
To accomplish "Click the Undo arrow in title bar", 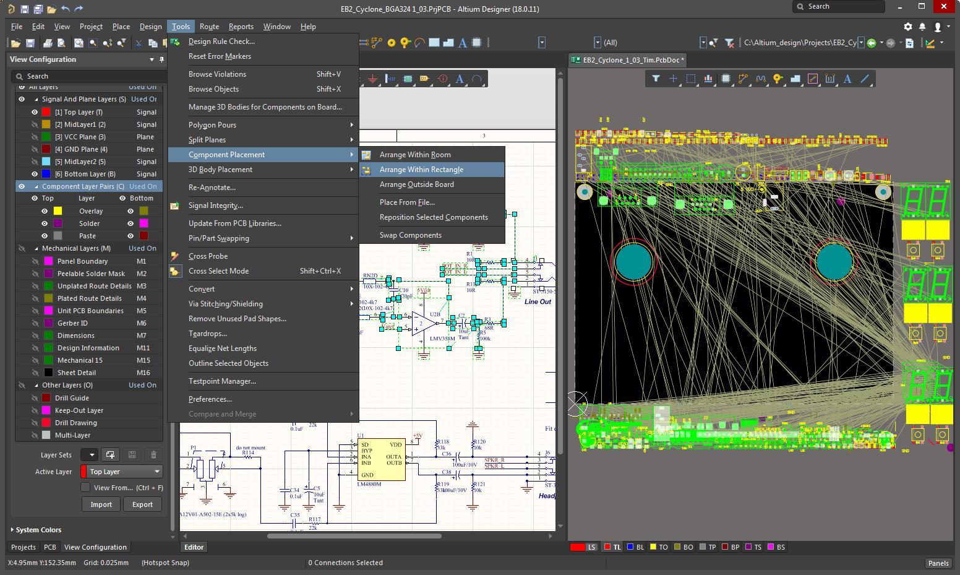I will click(66, 9).
